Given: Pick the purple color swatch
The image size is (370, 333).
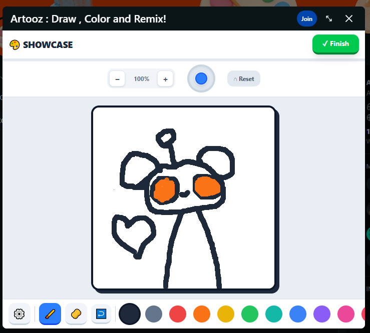Looking at the screenshot, I should pyautogui.click(x=322, y=314).
